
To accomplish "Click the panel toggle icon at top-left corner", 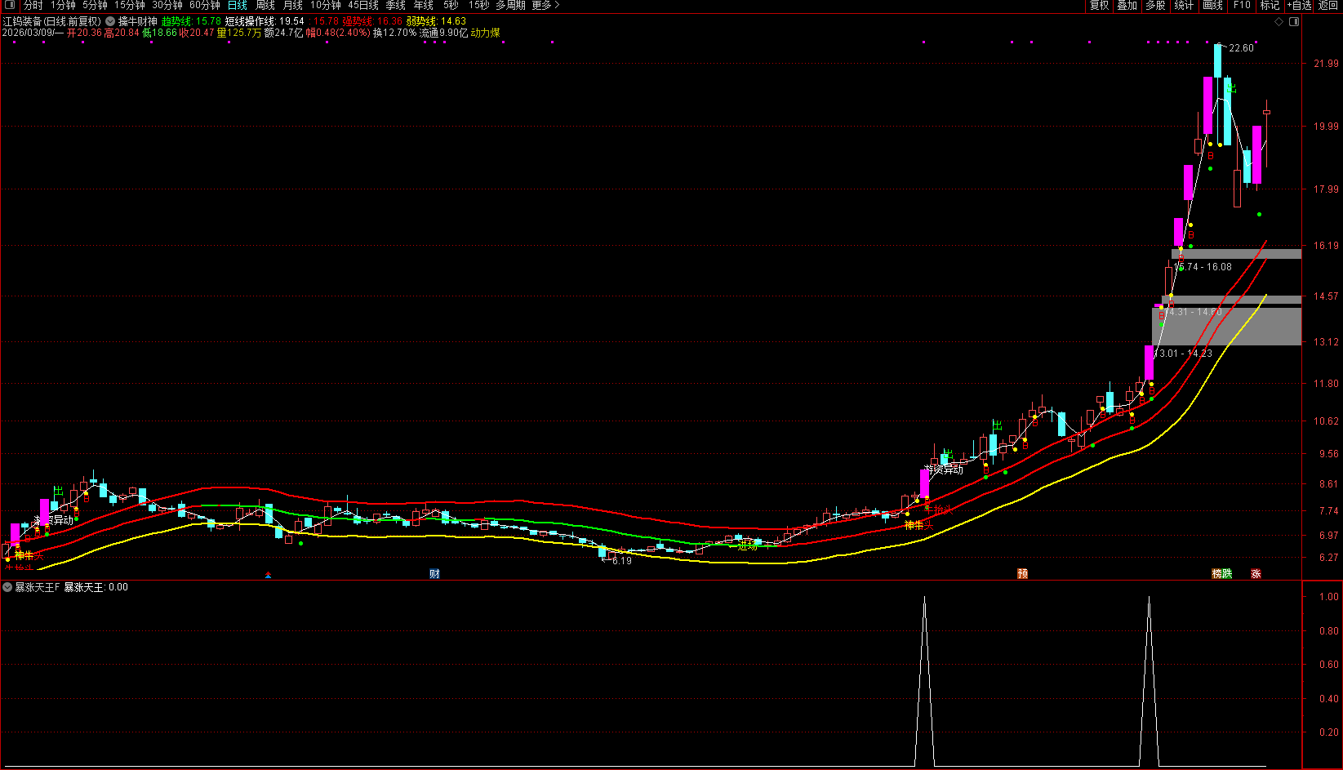I will tap(8, 6).
